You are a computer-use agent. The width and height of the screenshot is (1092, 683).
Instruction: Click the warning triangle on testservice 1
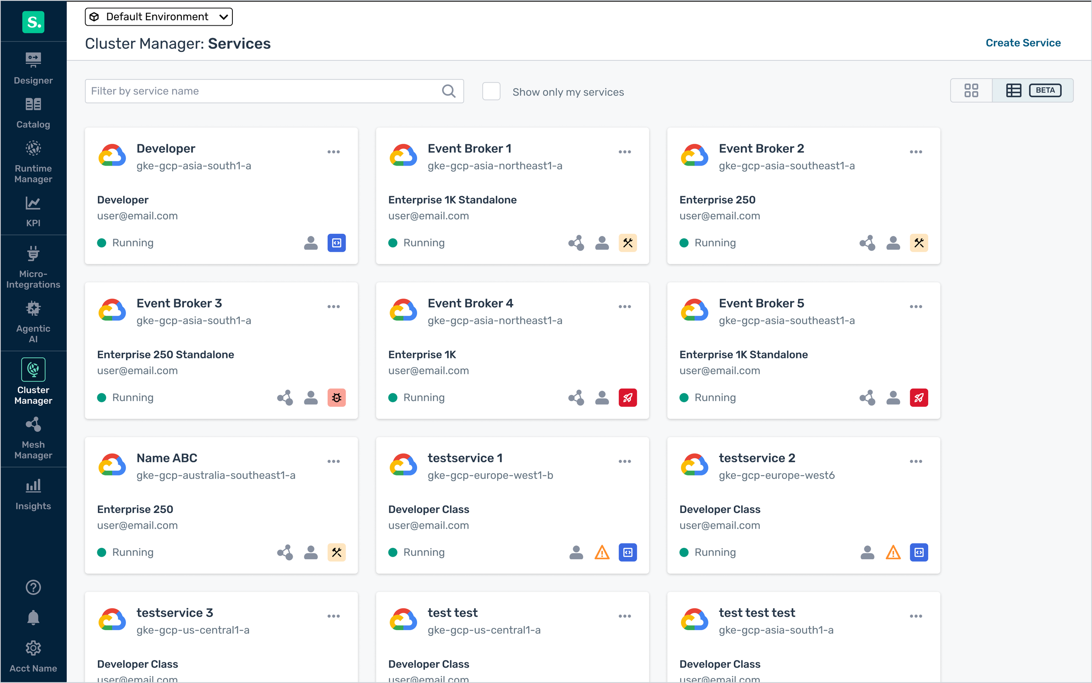(602, 552)
